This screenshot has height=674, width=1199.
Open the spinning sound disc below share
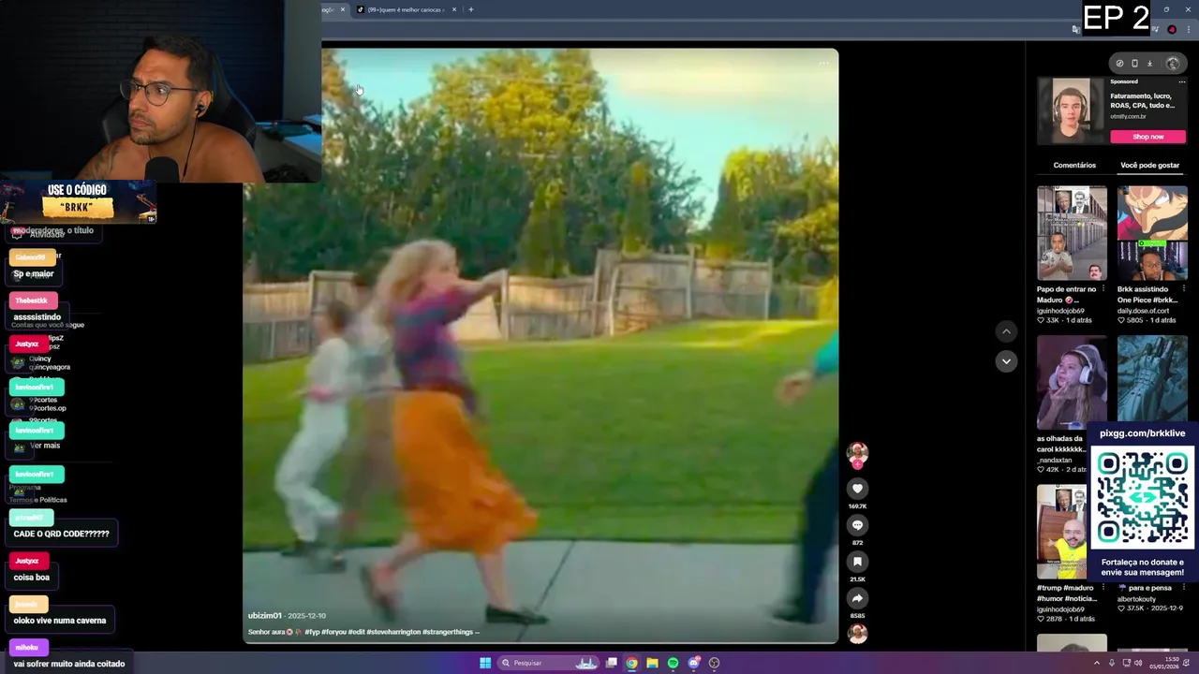857,634
